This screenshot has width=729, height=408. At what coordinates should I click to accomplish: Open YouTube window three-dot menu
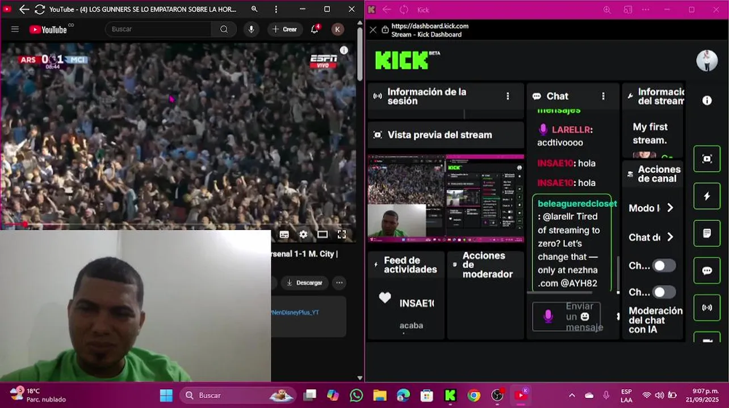[276, 9]
